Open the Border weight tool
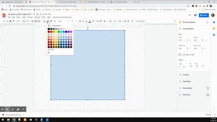The image size is (217, 122). pyautogui.click(x=51, y=21)
